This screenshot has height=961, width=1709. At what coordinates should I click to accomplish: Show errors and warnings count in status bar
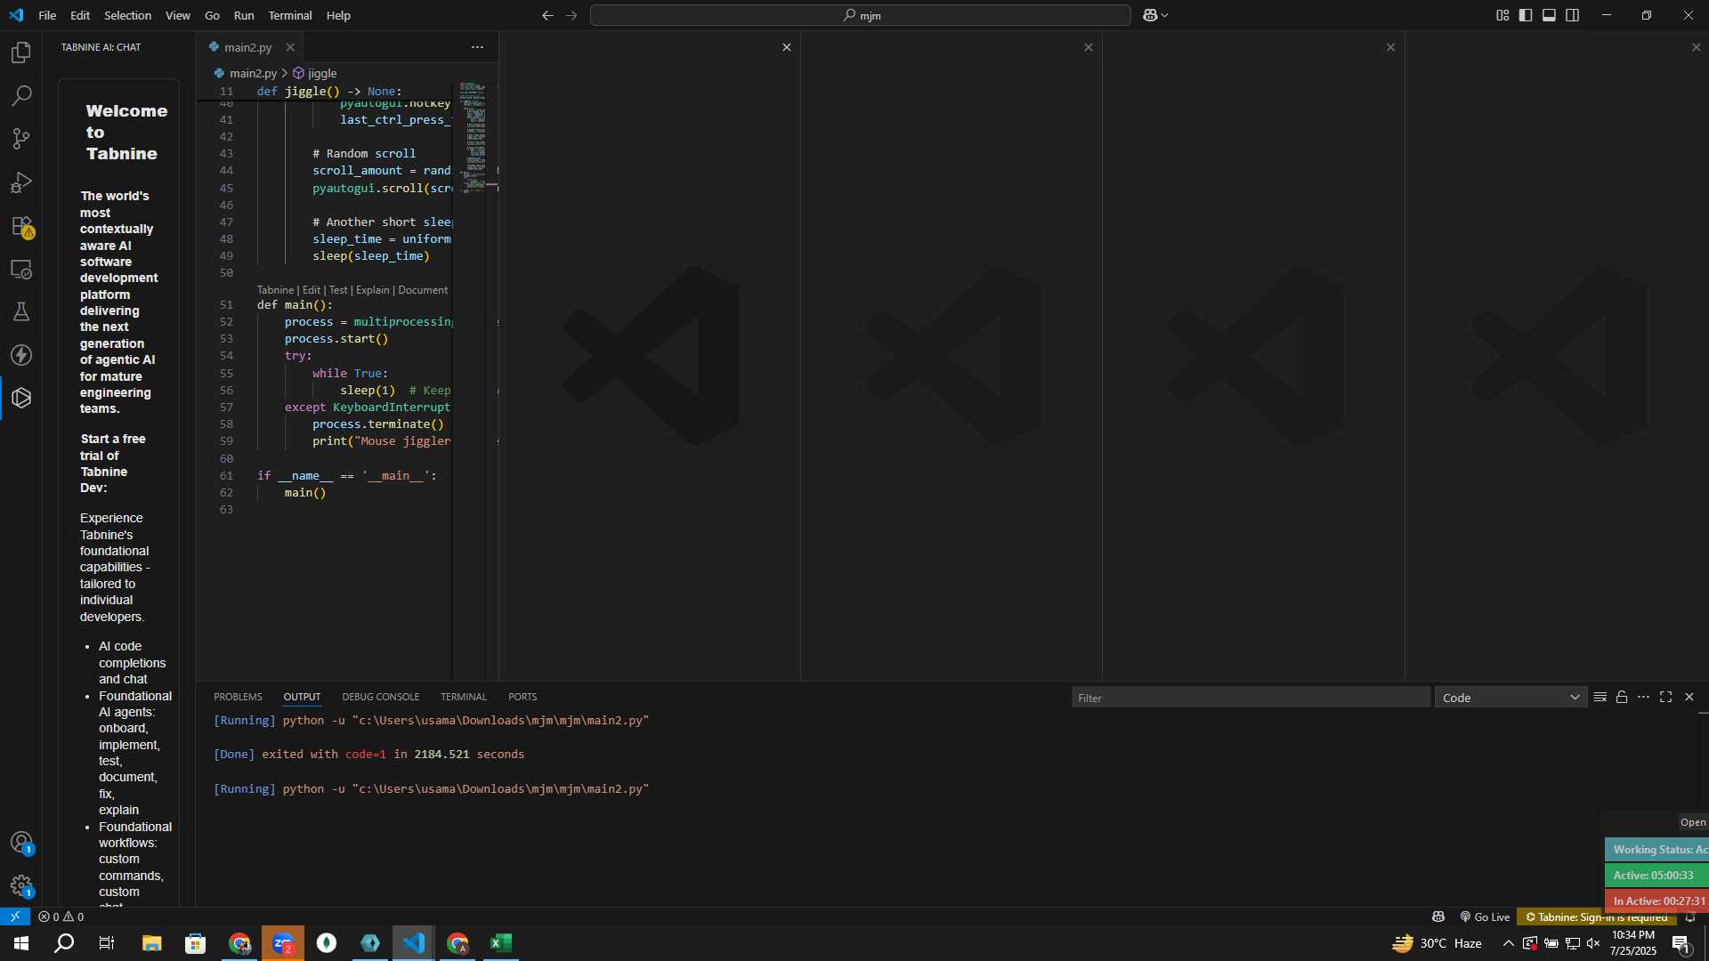coord(61,917)
